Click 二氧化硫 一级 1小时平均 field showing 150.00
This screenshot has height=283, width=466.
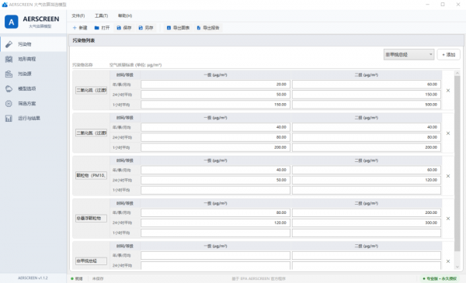pos(215,105)
